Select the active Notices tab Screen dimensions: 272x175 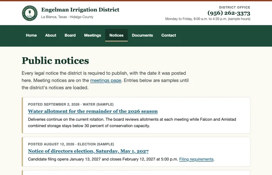(117, 35)
